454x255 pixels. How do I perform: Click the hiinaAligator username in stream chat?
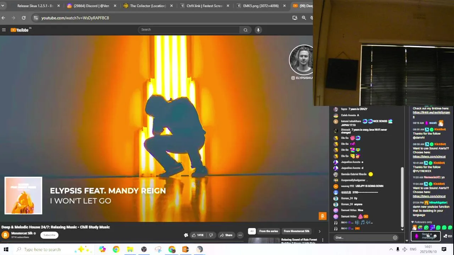coord(438,203)
